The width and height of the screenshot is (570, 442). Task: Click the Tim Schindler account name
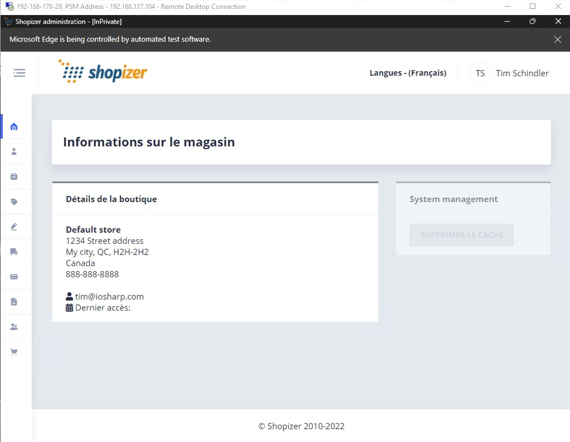(x=522, y=73)
